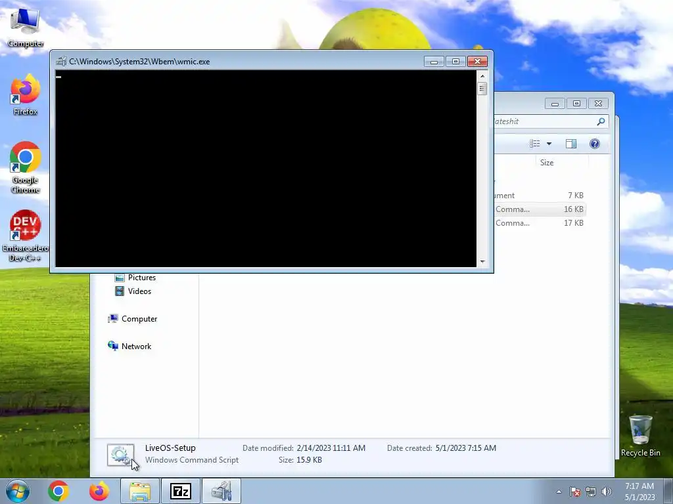673x504 pixels.
Task: Toggle the Explorer preview pane button
Action: click(571, 144)
